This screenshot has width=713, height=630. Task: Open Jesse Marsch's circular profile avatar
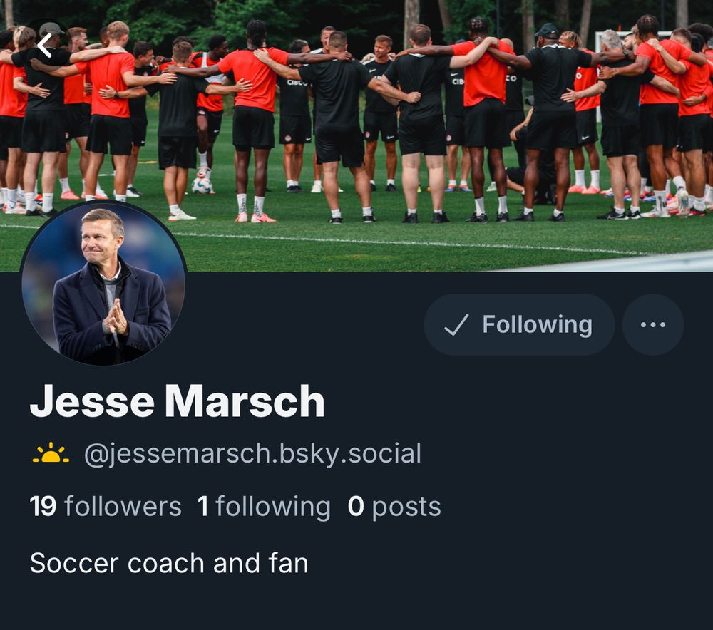[103, 283]
